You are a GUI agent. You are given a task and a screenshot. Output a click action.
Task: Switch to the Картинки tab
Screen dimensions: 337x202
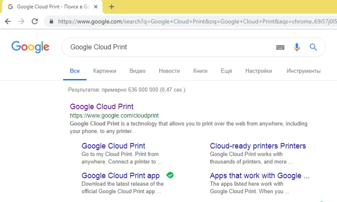pos(104,71)
